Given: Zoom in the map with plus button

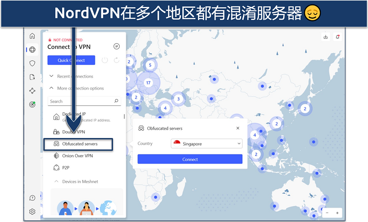Looking at the screenshot, I should pyautogui.click(x=337, y=213).
